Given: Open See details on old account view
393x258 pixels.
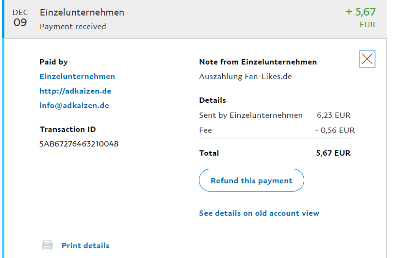Looking at the screenshot, I should click(259, 213).
